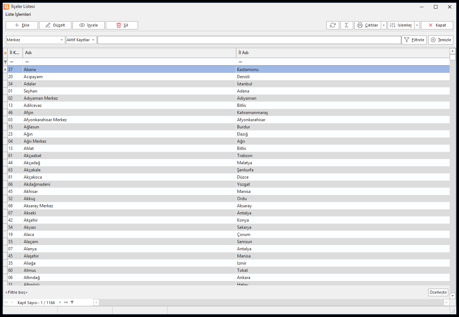Sort by the İl K... column header
Image resolution: width=459 pixels, height=317 pixels.
pyautogui.click(x=15, y=53)
